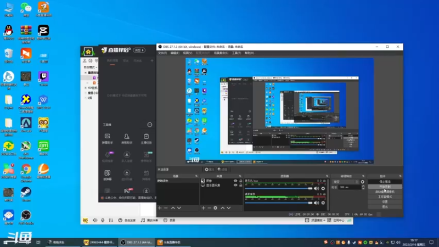Click 类型 arrow button beside 直播伴侣 logo
This screenshot has height=247, width=439.
click(139, 50)
